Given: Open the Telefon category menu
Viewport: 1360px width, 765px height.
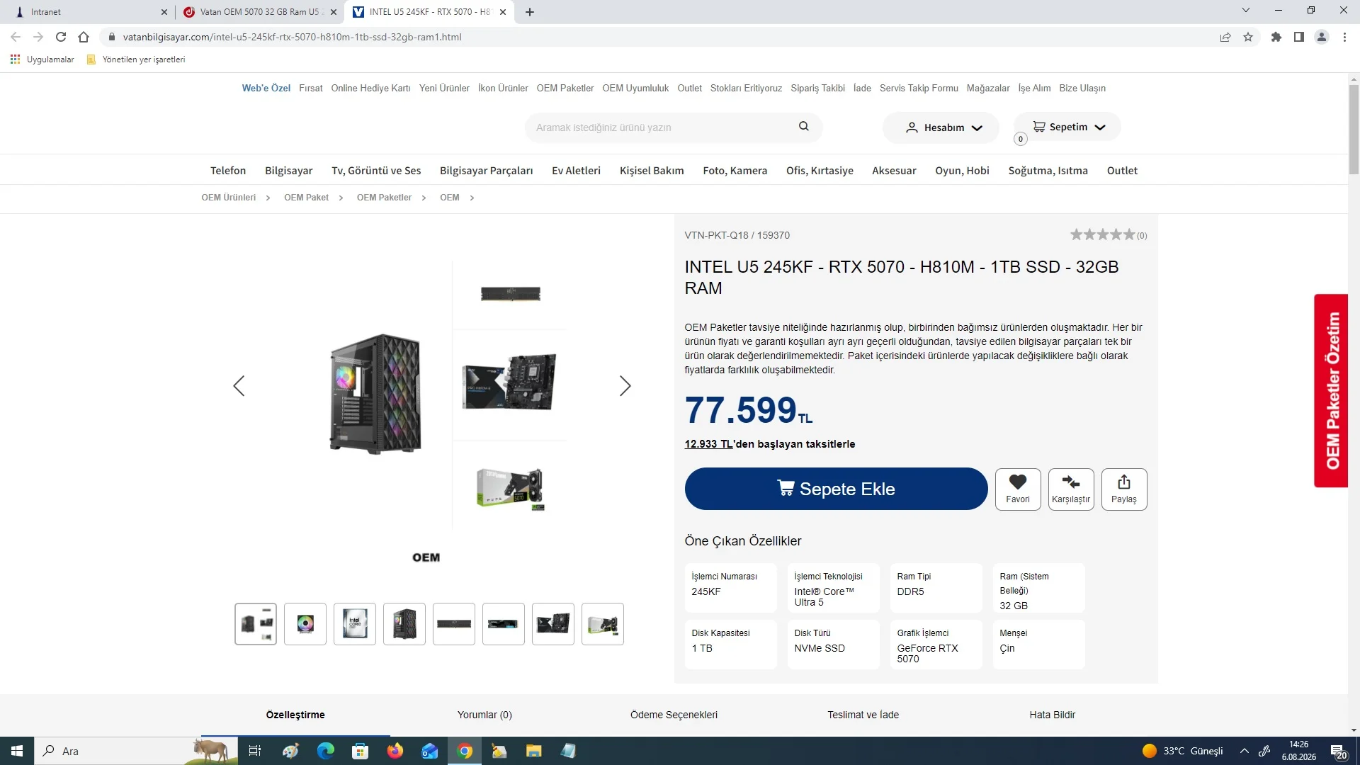Looking at the screenshot, I should coord(228,171).
